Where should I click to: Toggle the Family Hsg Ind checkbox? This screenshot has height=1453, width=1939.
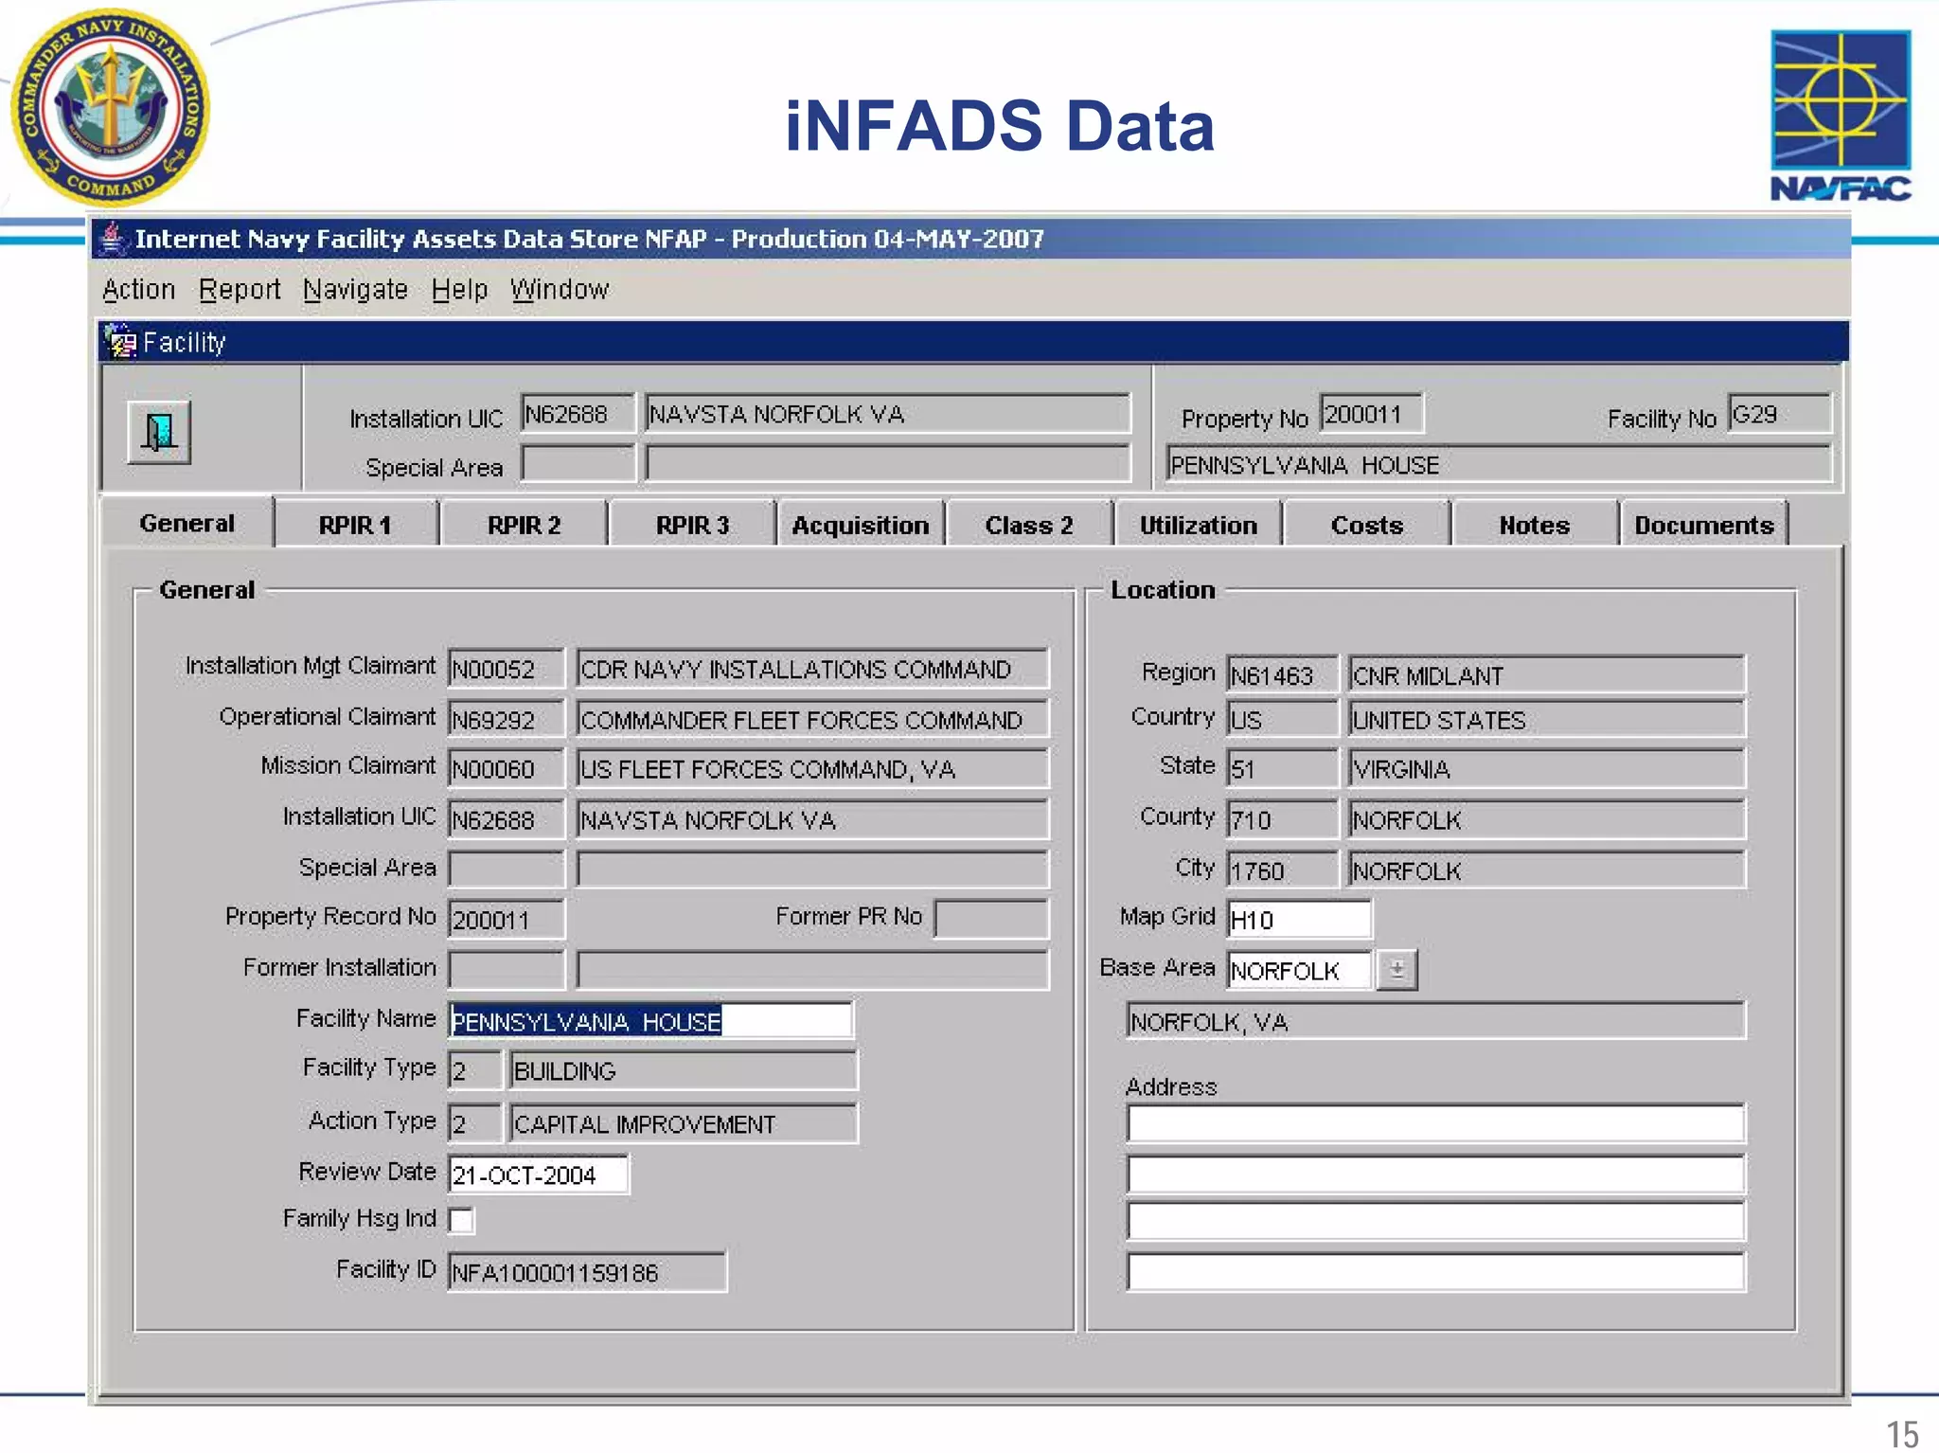[462, 1220]
